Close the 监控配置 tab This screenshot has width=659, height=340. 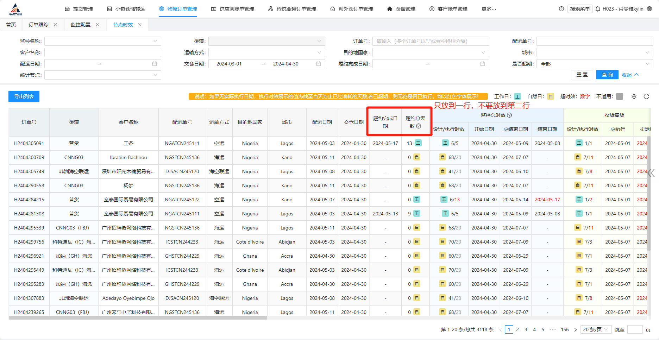pos(98,25)
